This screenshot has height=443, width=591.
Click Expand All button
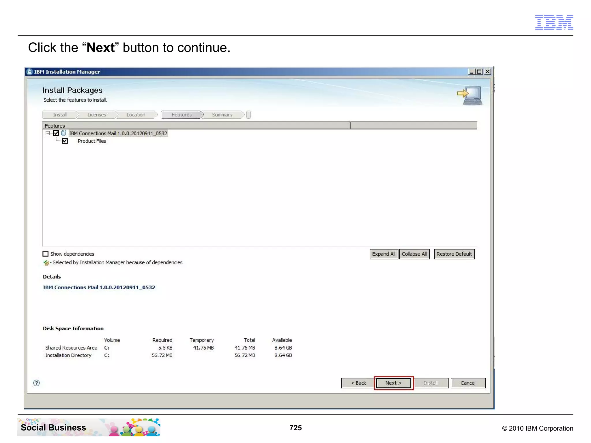[384, 254]
